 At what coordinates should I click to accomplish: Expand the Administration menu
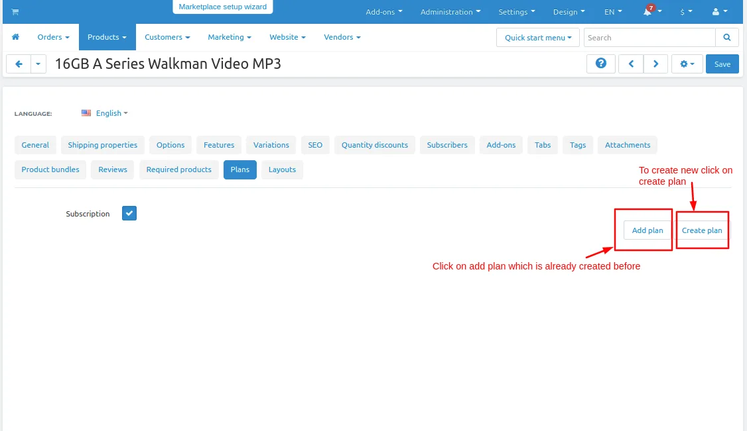coord(450,12)
